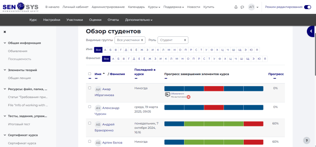Sort by the Последний в курсе column
Screen dimensions: 316x147
point(145,72)
